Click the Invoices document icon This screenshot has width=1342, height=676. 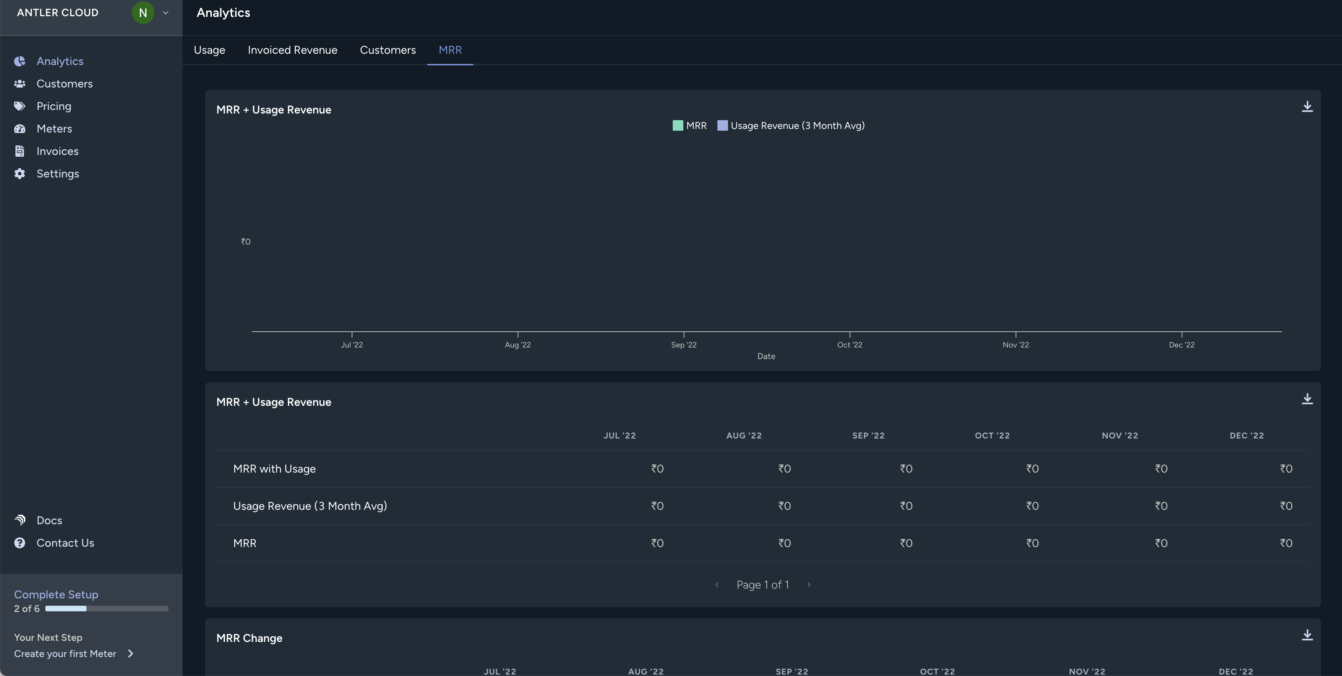pyautogui.click(x=20, y=151)
